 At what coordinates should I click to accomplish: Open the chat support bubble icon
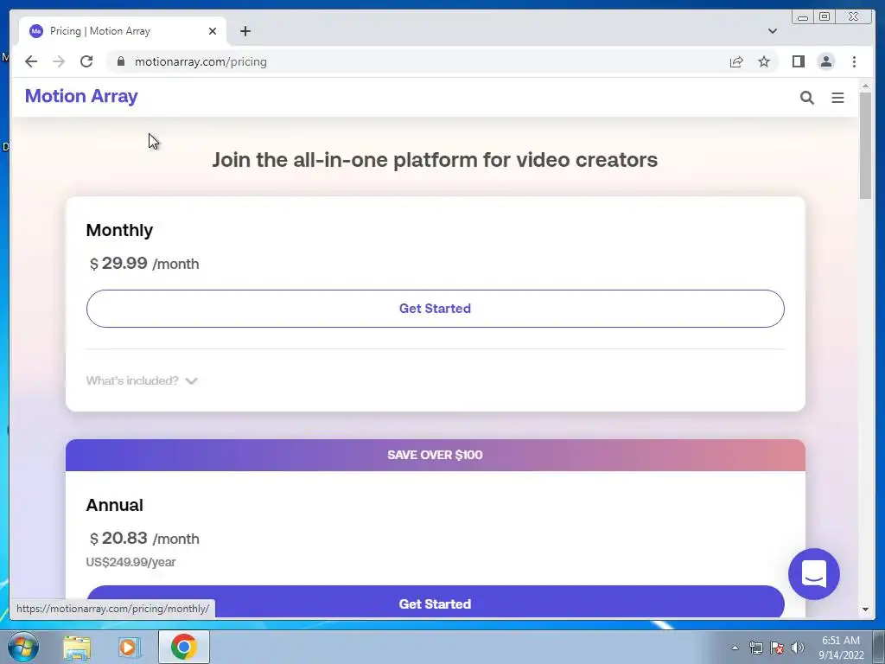[x=814, y=574]
